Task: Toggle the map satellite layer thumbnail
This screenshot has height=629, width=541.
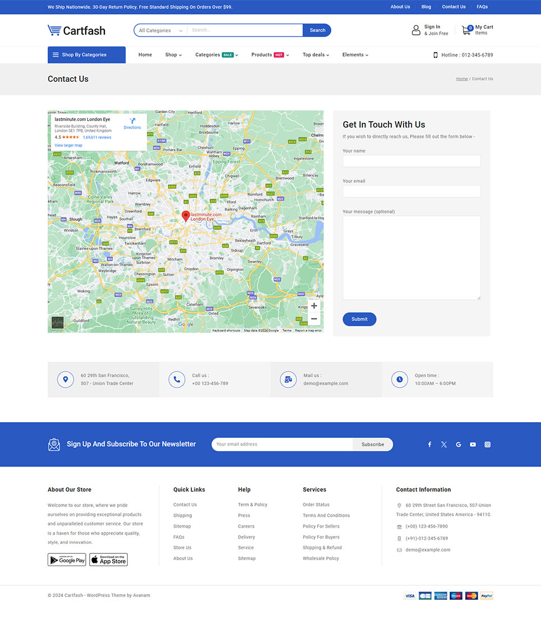Action: tap(57, 322)
